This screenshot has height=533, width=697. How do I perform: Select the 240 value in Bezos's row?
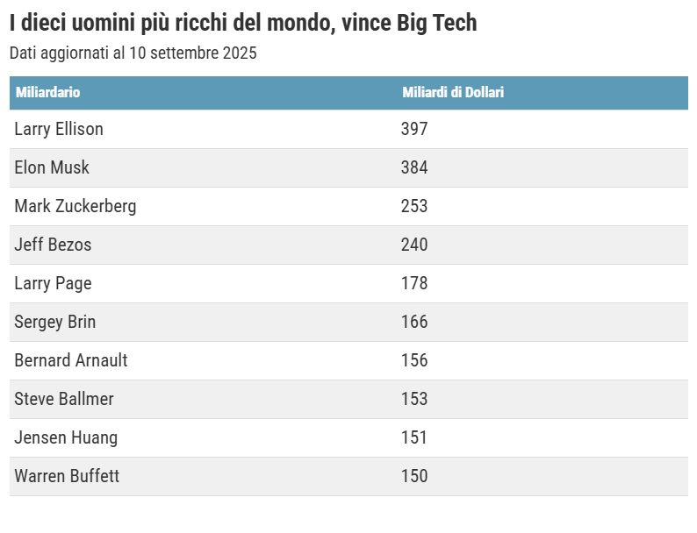tap(414, 245)
